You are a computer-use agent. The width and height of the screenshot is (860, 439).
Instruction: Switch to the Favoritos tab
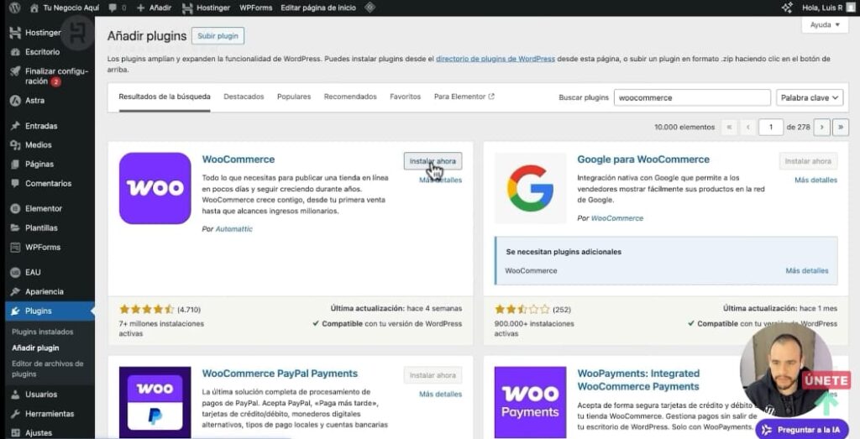tap(406, 97)
